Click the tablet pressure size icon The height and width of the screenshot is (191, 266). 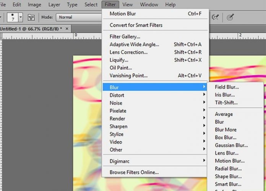230,17
